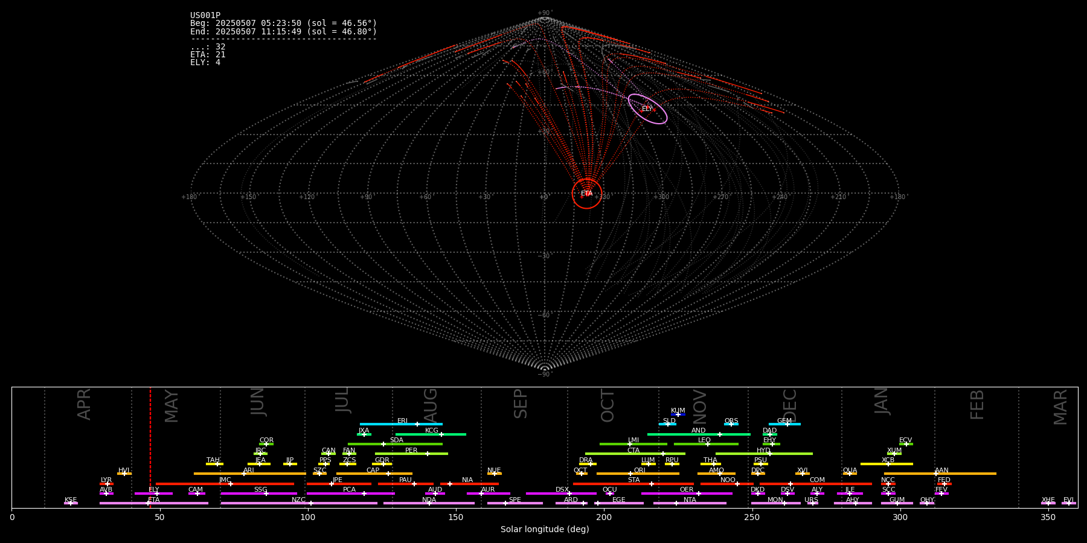
Task: Click the GEM shower bar label
Action: 784,421
